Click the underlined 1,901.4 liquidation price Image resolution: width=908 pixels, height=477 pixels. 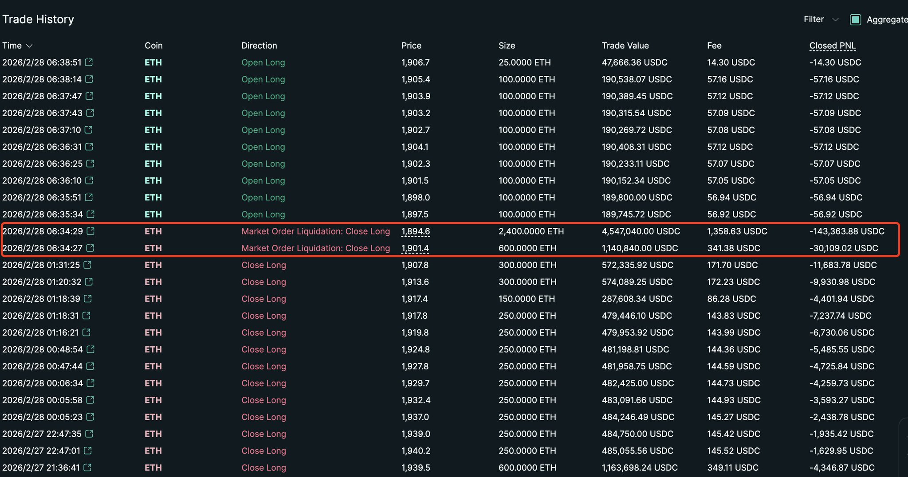tap(415, 248)
